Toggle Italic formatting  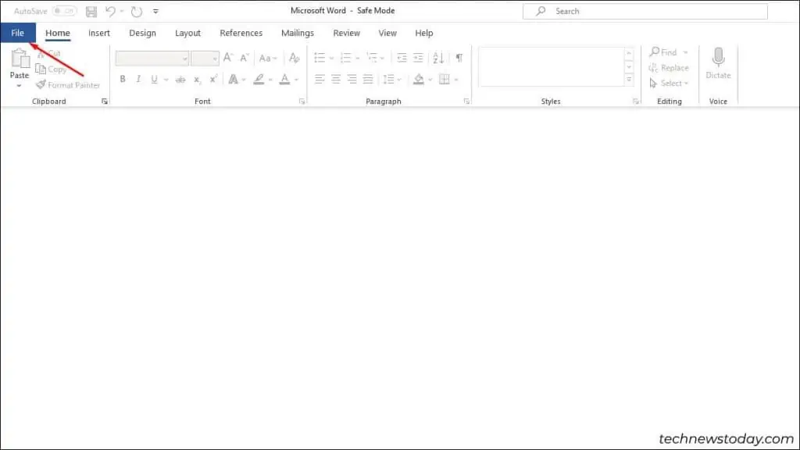[x=138, y=79]
